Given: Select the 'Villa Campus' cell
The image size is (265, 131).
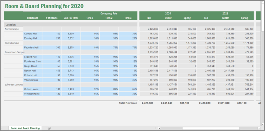Looking at the screenshot, I should (33, 80).
